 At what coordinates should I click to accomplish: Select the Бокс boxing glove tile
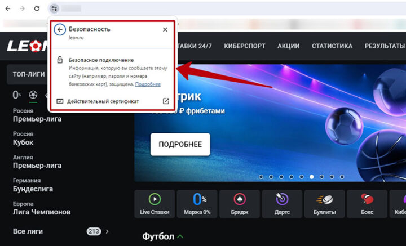[x=367, y=204]
